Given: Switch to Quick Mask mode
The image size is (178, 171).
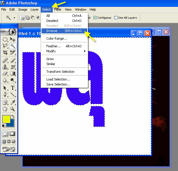Looking at the screenshot, I should pyautogui.click(x=12, y=134).
